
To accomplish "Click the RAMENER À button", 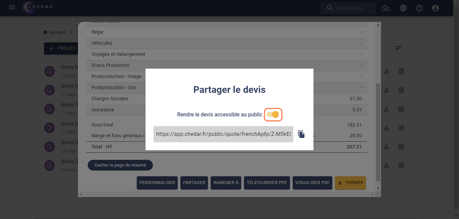I will [x=226, y=183].
